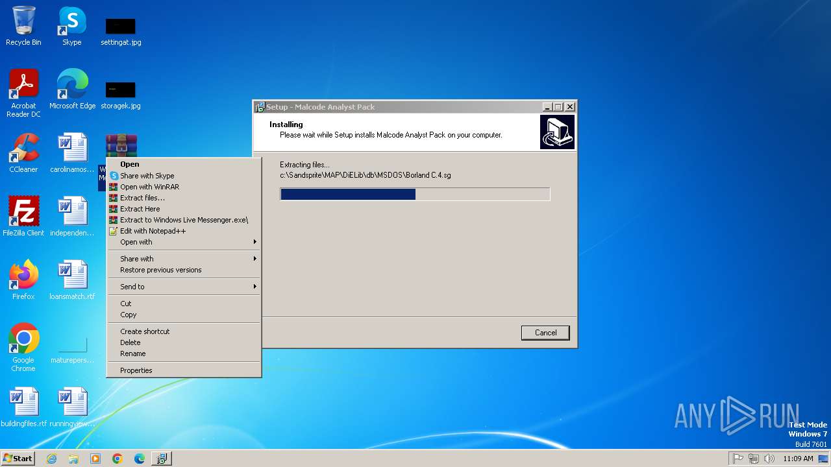Choose Copy in the context menu

coord(184,315)
